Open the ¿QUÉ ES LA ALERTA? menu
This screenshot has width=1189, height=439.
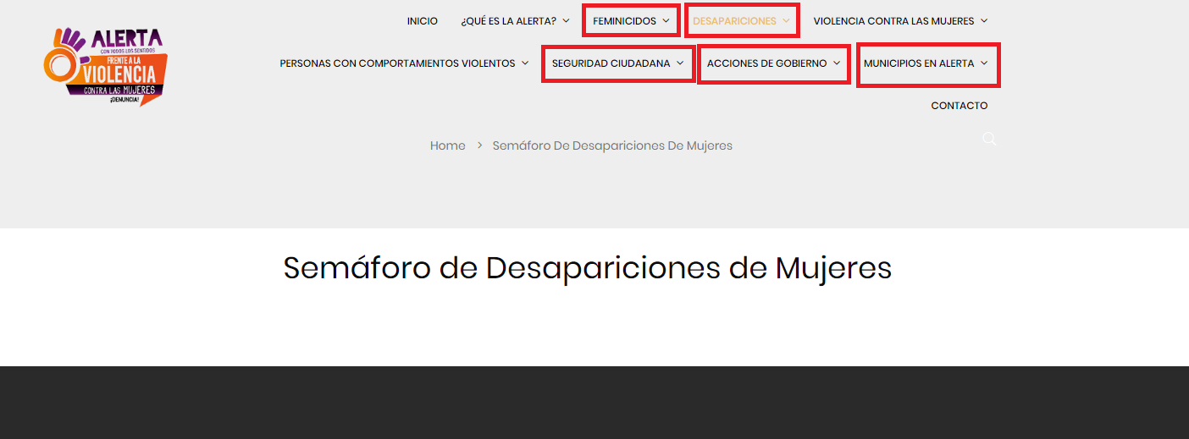pyautogui.click(x=509, y=21)
